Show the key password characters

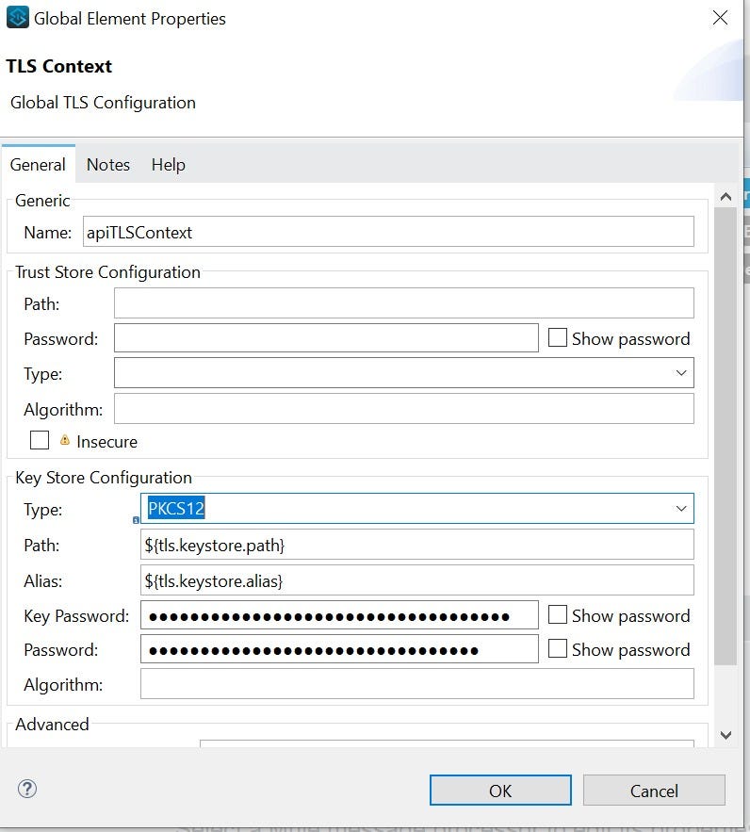[x=558, y=614]
